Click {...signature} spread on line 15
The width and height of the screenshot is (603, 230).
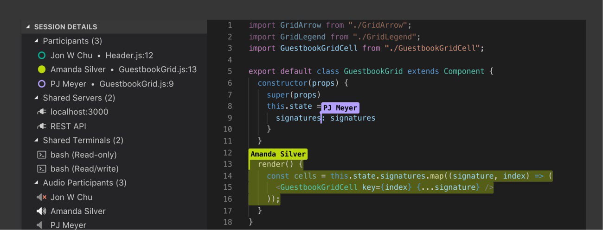(x=448, y=187)
